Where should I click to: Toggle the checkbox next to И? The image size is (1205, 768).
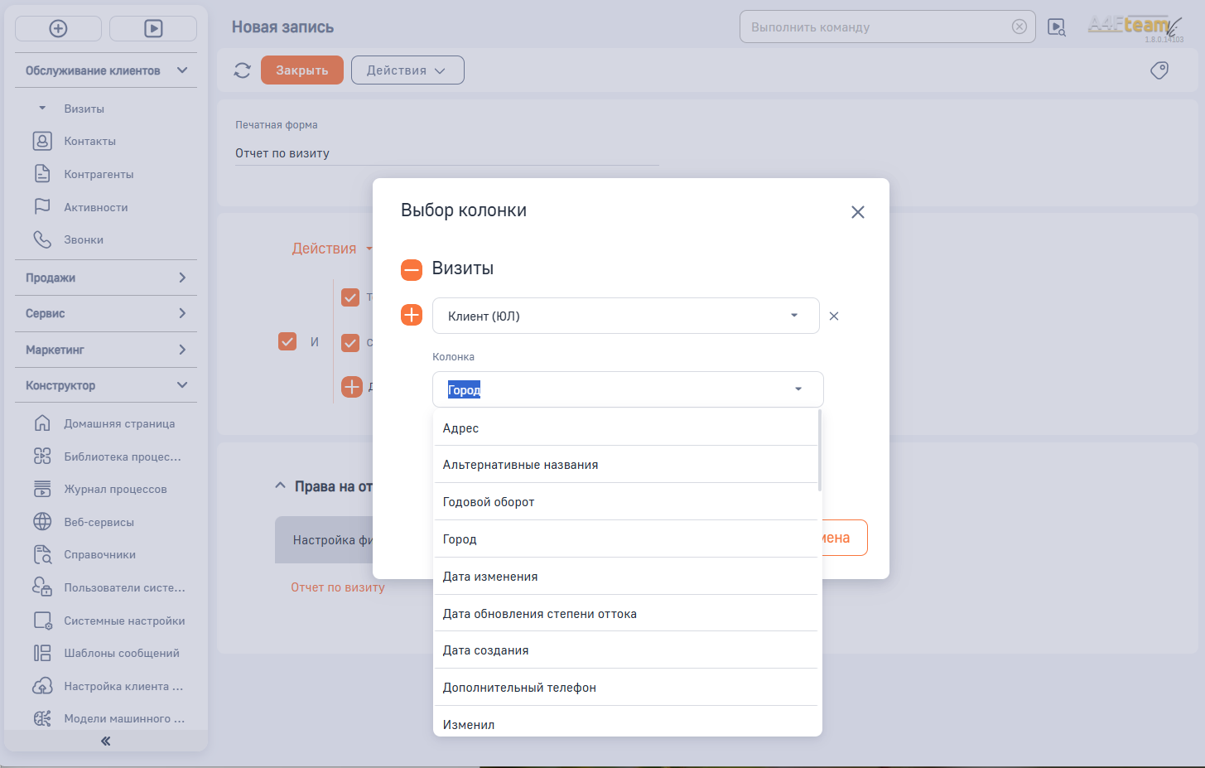click(x=287, y=341)
